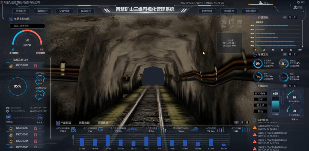Switch to the 运载数据 tab
Image resolution: width=309 pixels, height=151 pixels.
click(84, 123)
